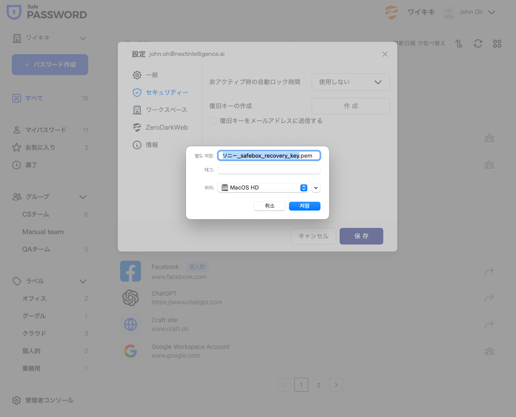Click the Facebook logo icon

pos(130,271)
